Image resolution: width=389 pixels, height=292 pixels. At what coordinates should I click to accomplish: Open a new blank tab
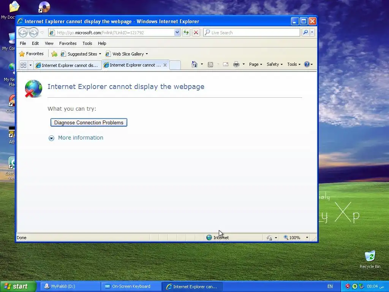(x=175, y=65)
